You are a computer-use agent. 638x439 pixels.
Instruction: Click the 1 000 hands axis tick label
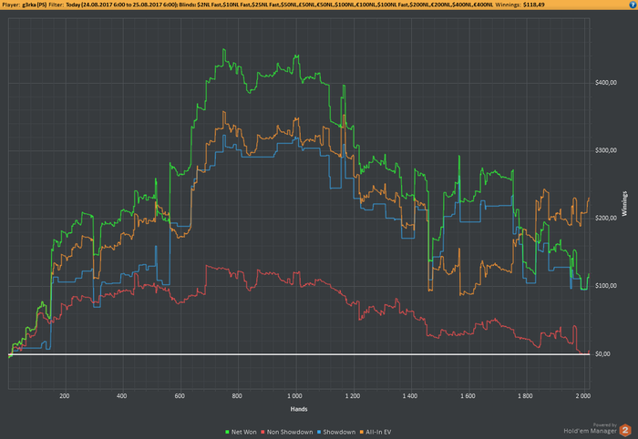[x=294, y=396]
